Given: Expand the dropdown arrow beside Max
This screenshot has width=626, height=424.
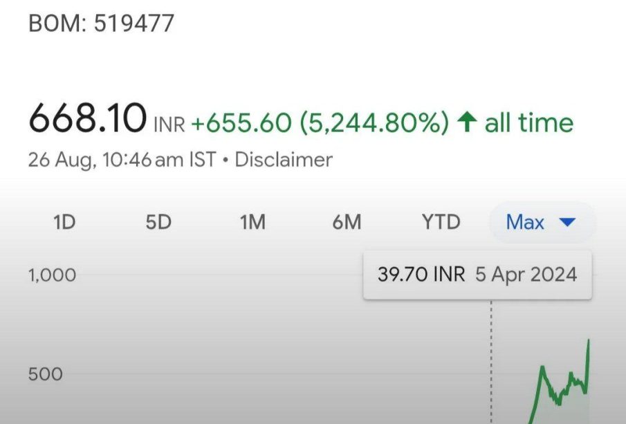Looking at the screenshot, I should point(567,223).
